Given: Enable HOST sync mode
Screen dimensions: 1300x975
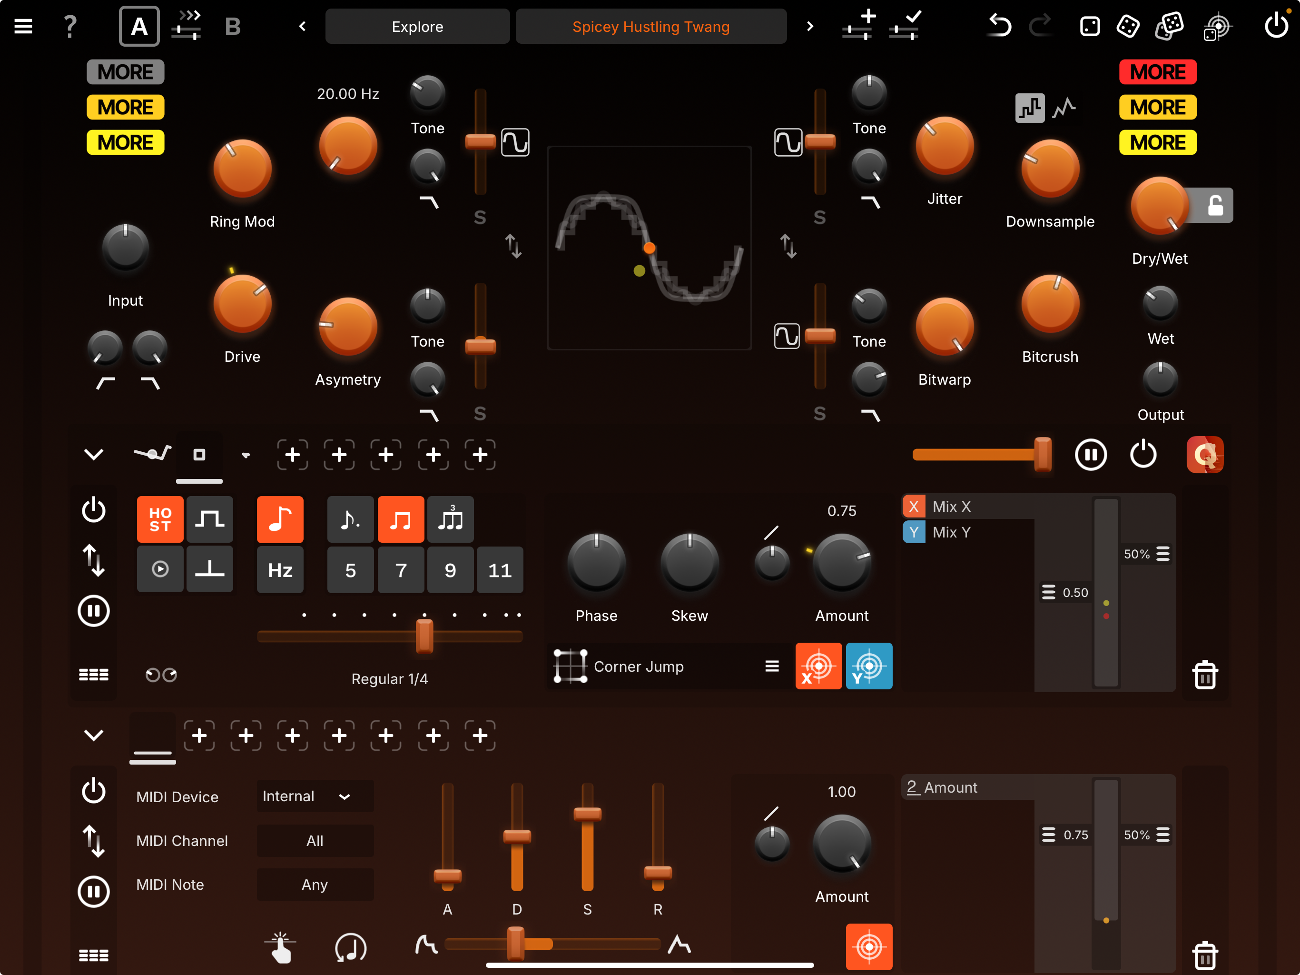Looking at the screenshot, I should click(160, 519).
